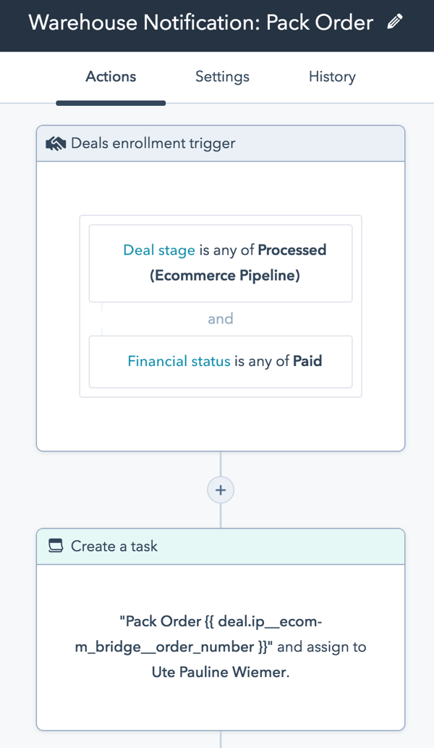The height and width of the screenshot is (748, 434).
Task: Click the handshake icon in trigger header
Action: (56, 144)
